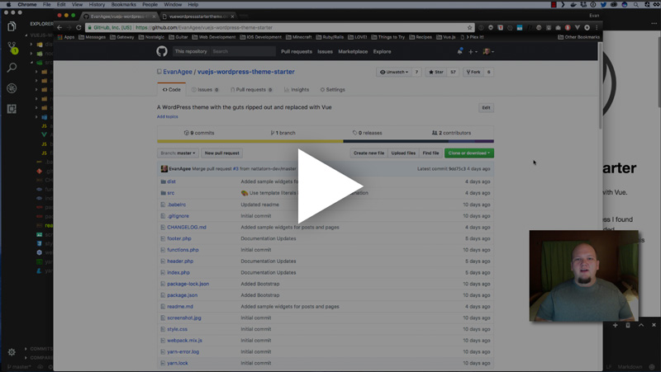Image resolution: width=661 pixels, height=372 pixels.
Task: Open the GitHub plus create menu
Action: coord(473,52)
